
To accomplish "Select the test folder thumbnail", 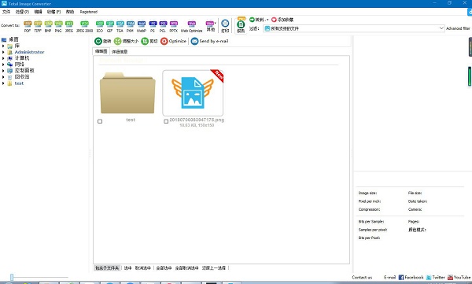I will [127, 93].
